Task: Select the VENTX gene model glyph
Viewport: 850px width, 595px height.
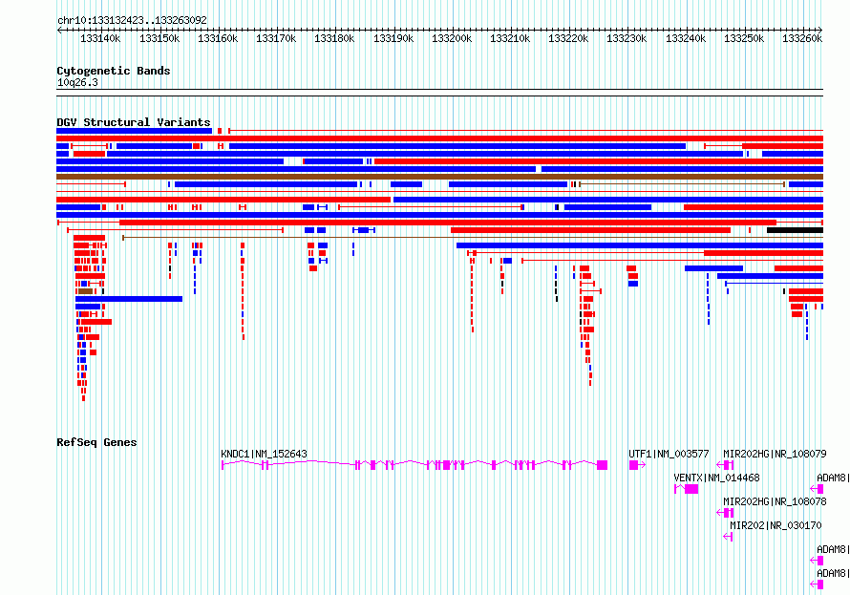Action: [687, 489]
